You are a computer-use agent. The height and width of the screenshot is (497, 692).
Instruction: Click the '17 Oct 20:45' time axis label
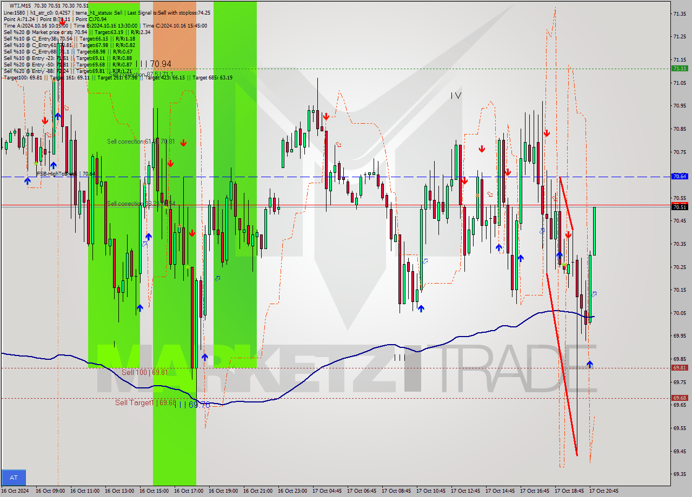604,491
